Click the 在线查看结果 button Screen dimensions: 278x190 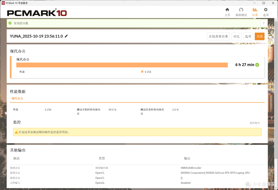[218, 36]
